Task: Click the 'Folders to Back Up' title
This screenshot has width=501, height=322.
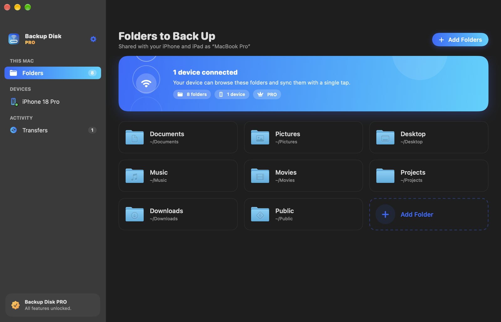Action: click(167, 36)
